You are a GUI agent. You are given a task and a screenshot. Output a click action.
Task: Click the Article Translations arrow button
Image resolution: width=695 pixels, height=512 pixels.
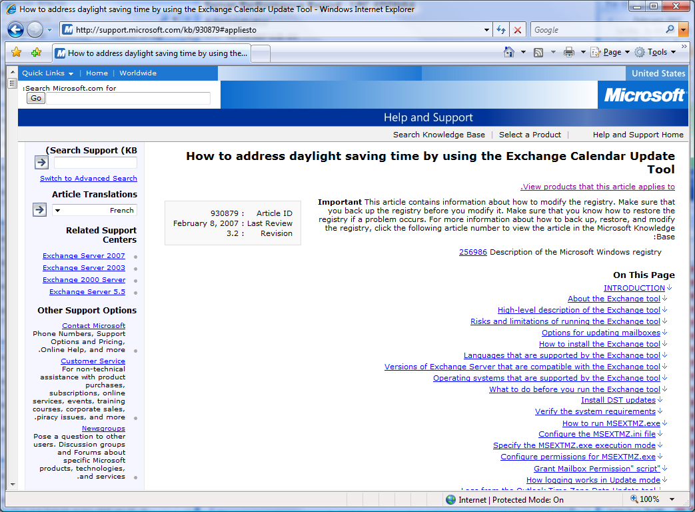click(39, 210)
